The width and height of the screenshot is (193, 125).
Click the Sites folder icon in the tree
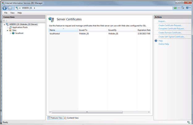pyautogui.click(x=10, y=30)
